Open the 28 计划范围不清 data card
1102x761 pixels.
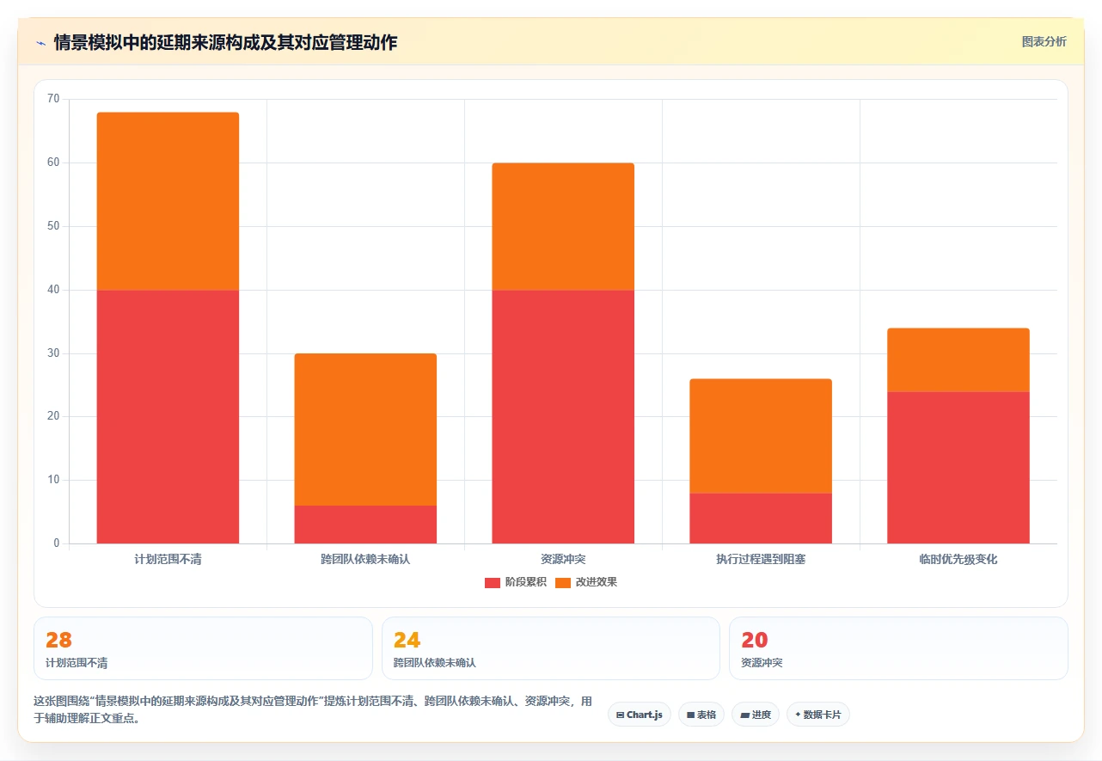203,648
